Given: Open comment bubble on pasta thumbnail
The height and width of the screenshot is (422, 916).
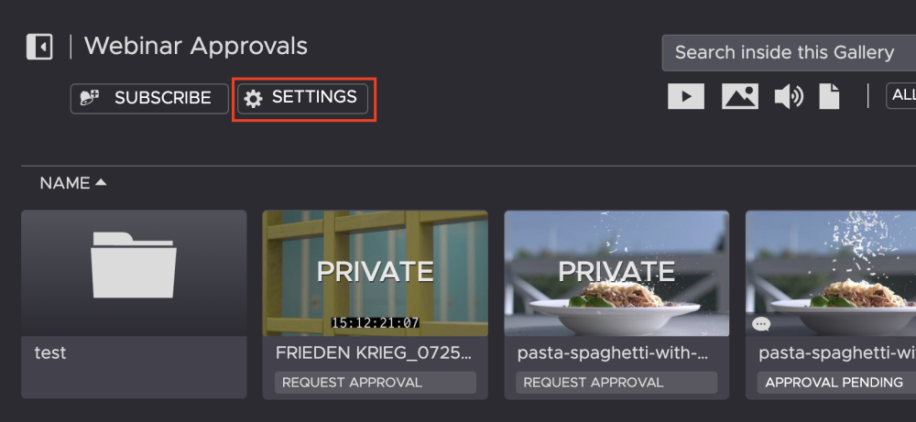Looking at the screenshot, I should (x=761, y=324).
